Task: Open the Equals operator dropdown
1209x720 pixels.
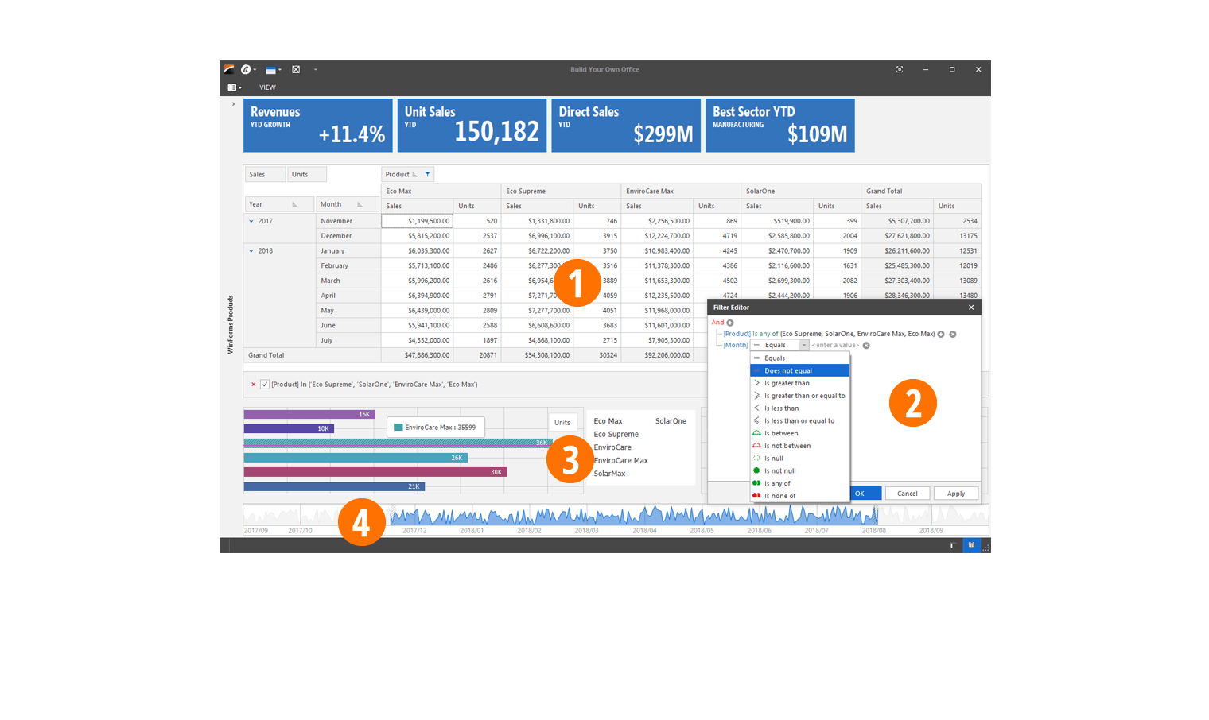Action: coord(803,346)
